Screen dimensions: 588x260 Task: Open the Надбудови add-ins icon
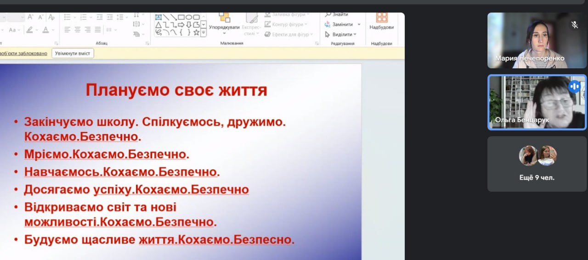[x=381, y=17]
